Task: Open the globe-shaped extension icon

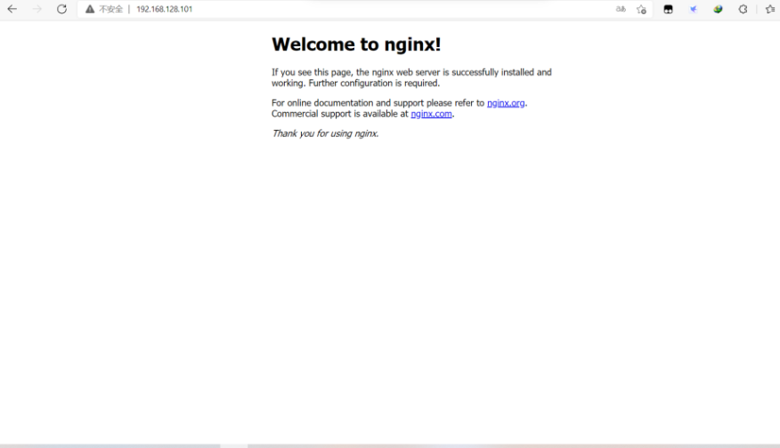Action: pos(718,9)
